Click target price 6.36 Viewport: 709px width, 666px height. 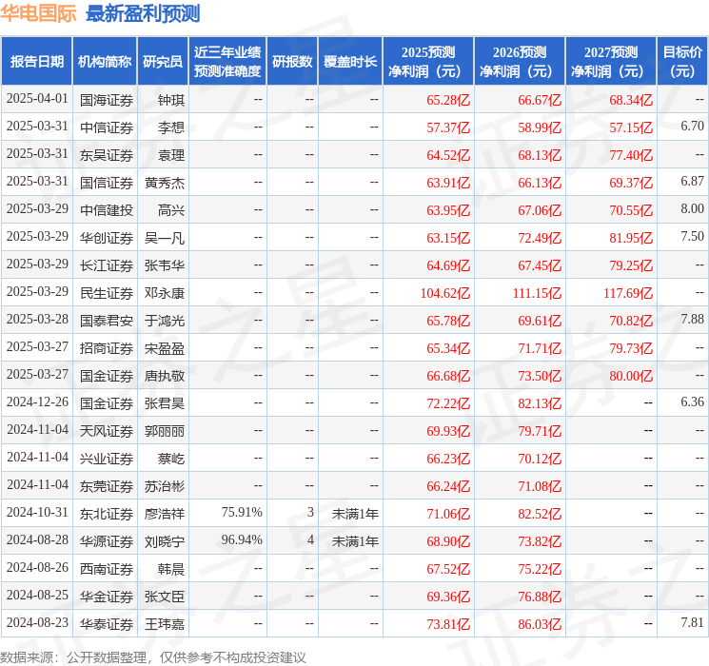coord(693,402)
